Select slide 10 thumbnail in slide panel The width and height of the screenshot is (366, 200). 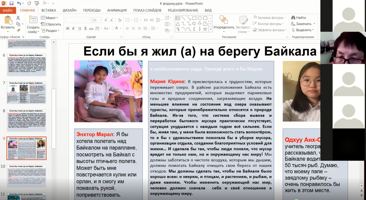pos(26,176)
